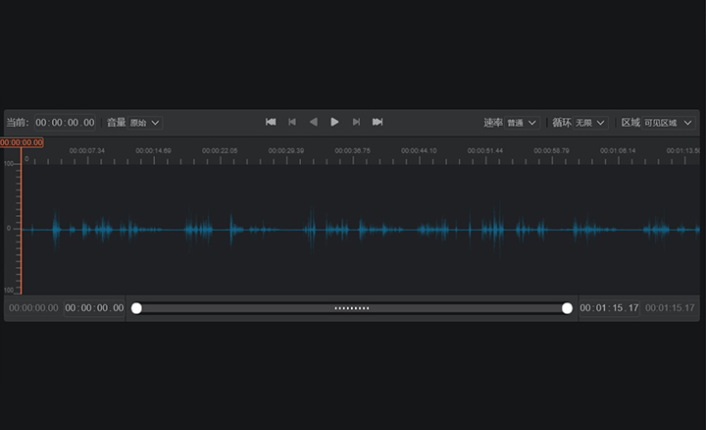Jump to the start of the audio
This screenshot has height=430, width=706.
pos(271,122)
